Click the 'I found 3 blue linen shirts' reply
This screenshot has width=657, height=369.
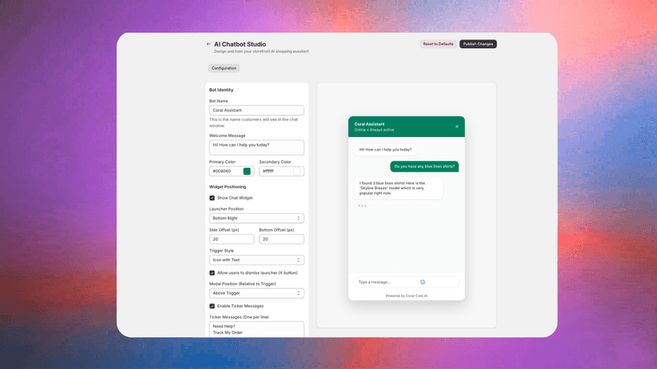pos(398,188)
